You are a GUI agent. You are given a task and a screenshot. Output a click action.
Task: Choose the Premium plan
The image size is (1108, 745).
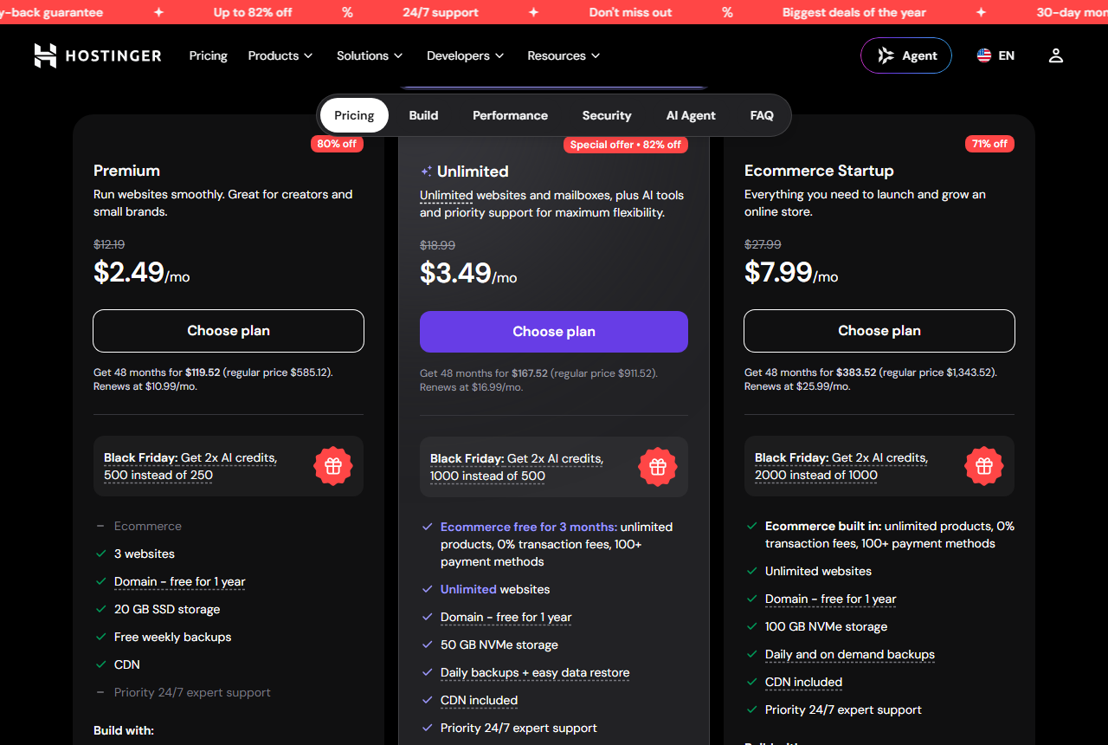(x=229, y=331)
